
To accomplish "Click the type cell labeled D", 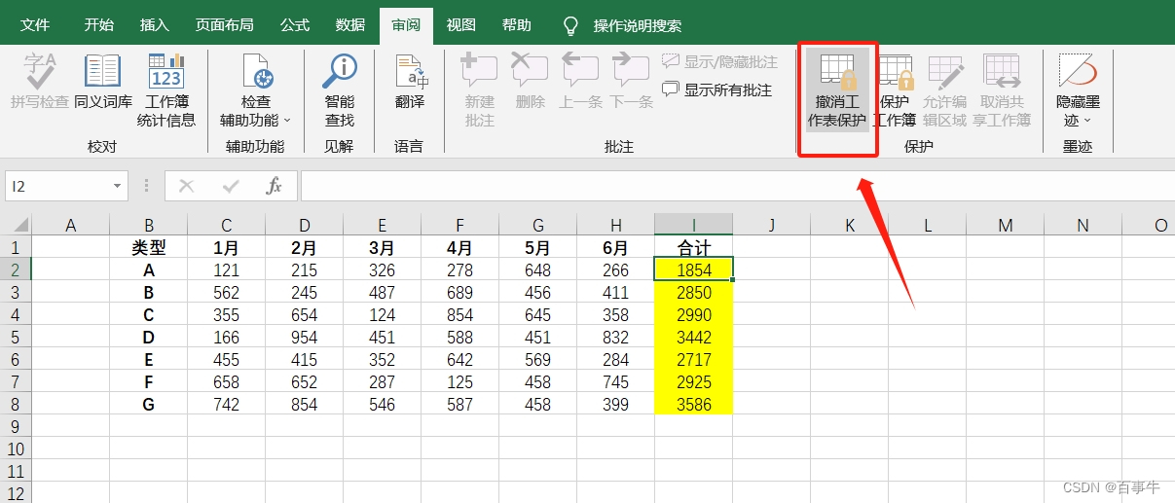I will click(x=149, y=338).
